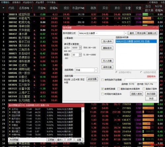Select the 全部条件相或 radio button

(141, 72)
